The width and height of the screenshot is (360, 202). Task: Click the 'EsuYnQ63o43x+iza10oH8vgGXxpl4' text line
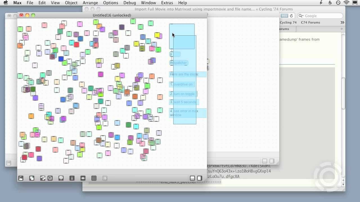[x=239, y=171]
